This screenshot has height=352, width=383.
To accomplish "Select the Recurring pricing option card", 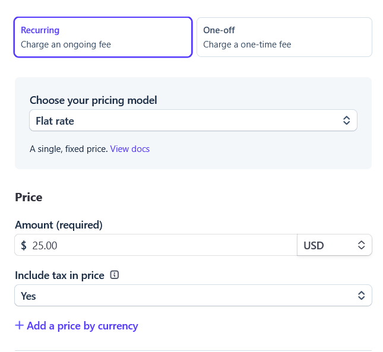I will tap(103, 37).
